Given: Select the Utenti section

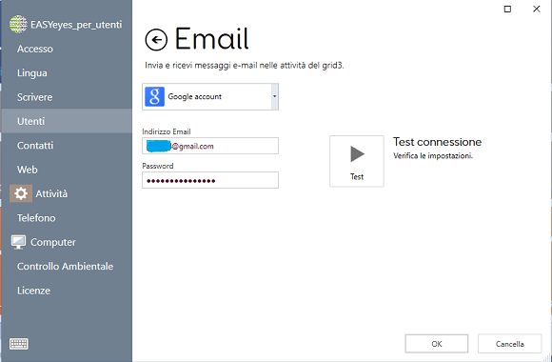Looking at the screenshot, I should click(67, 121).
